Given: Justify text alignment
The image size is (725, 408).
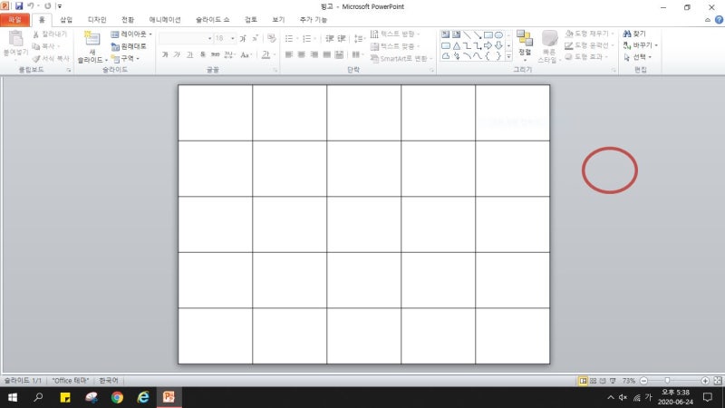Looking at the screenshot, I should pyautogui.click(x=326, y=54).
